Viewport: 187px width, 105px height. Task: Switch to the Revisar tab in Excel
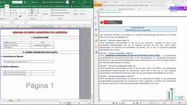click(x=46, y=6)
